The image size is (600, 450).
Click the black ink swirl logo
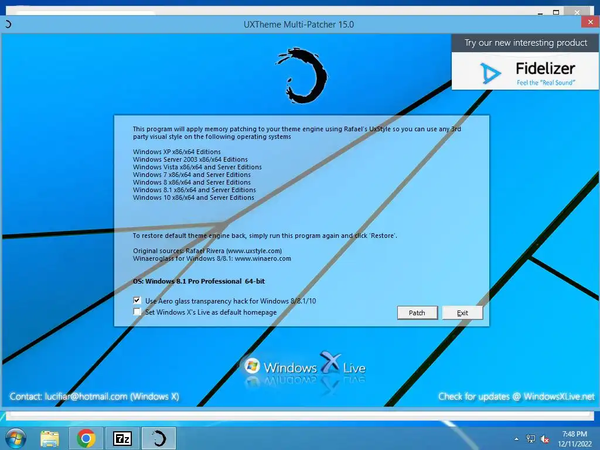[302, 76]
